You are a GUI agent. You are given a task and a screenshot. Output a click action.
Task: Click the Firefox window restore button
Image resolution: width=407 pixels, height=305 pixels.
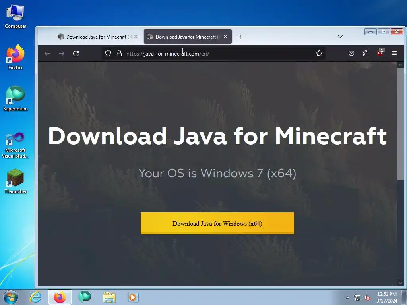pos(384,32)
